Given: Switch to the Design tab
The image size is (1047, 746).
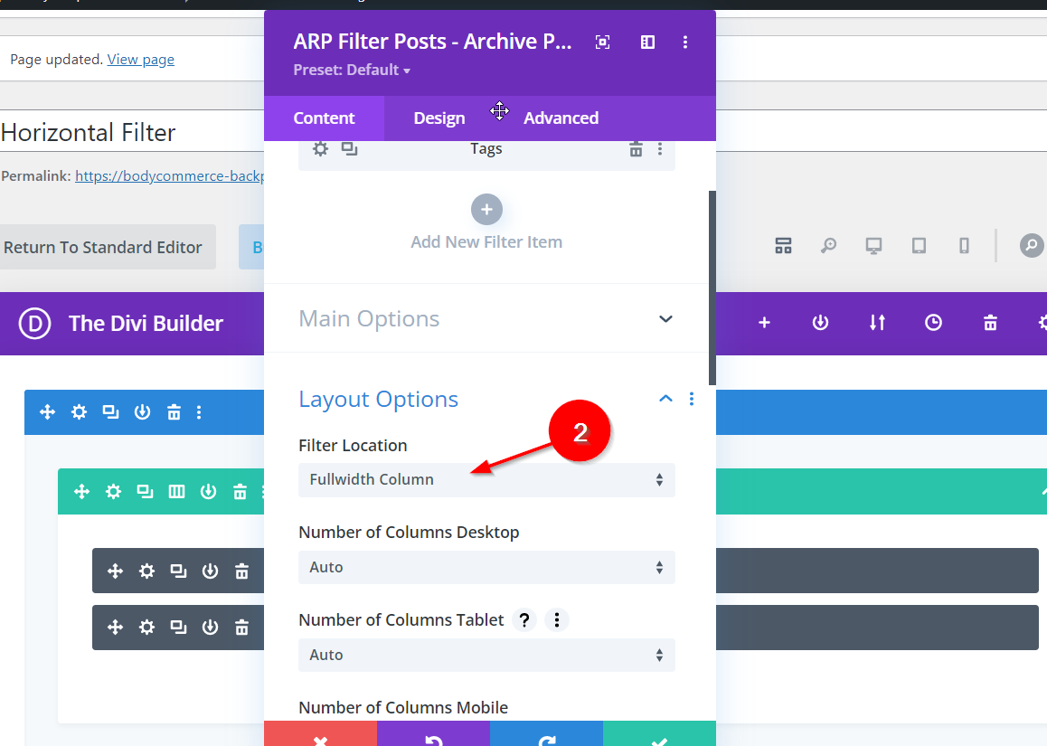Looking at the screenshot, I should (439, 118).
